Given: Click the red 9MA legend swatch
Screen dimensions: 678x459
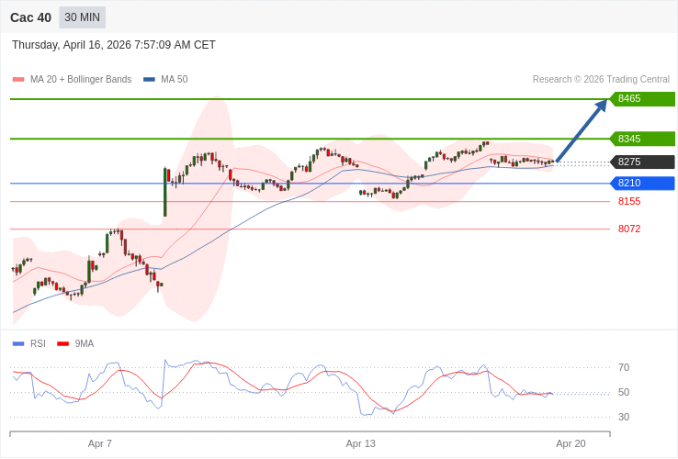Looking at the screenshot, I should tap(62, 343).
